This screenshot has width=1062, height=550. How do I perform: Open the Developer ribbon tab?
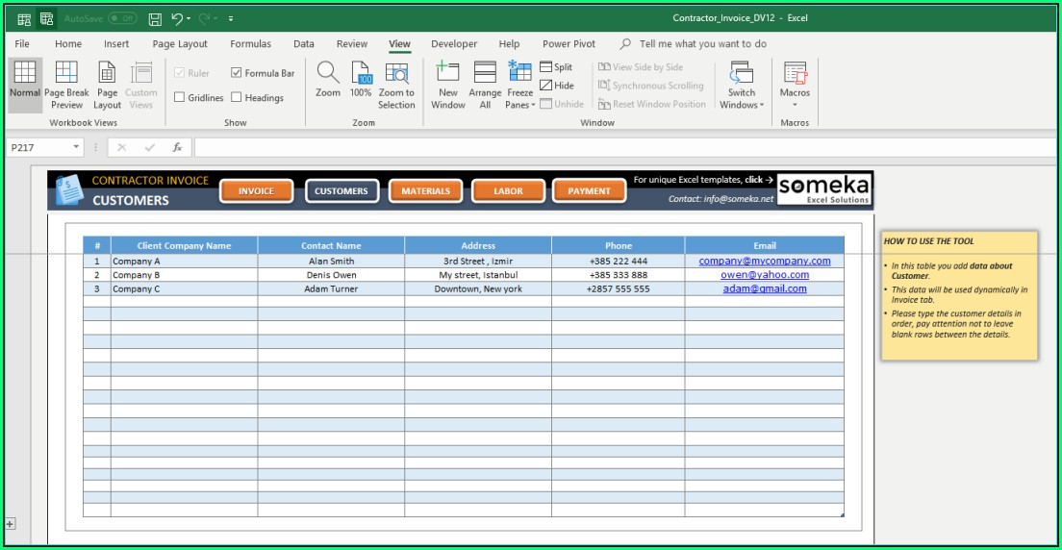click(x=454, y=44)
